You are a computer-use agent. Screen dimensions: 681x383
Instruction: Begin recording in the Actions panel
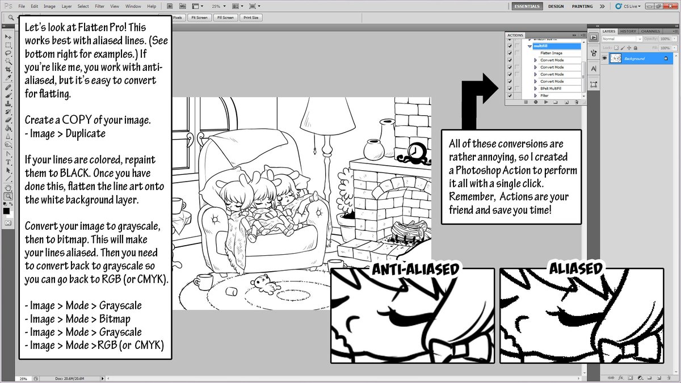coord(536,102)
